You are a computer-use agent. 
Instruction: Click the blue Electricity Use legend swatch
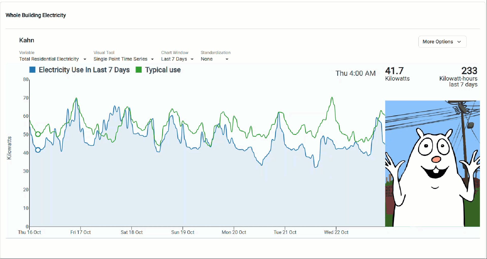32,70
